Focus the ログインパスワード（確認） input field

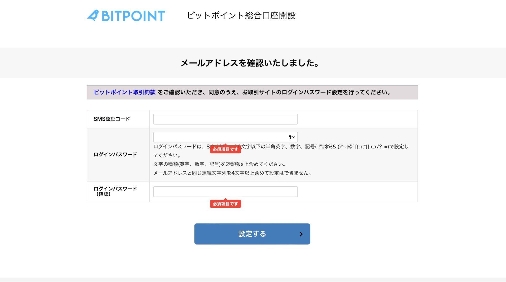225,192
